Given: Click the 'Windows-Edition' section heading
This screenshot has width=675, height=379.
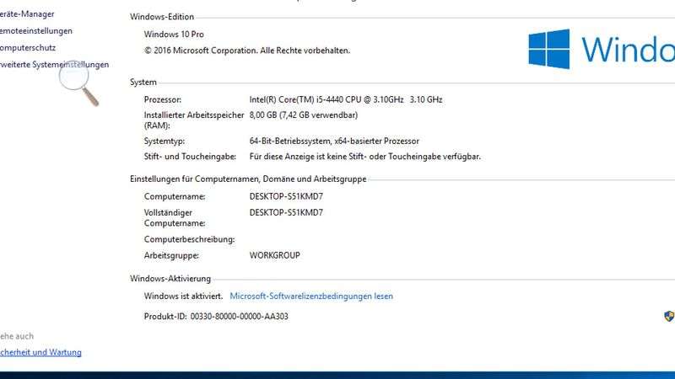Looking at the screenshot, I should coord(162,17).
